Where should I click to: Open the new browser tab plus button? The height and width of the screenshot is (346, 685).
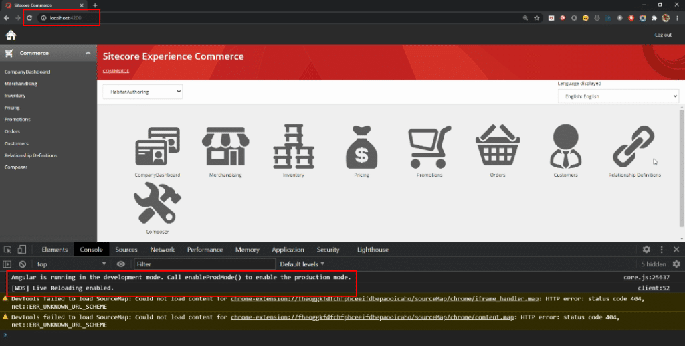tap(95, 5)
